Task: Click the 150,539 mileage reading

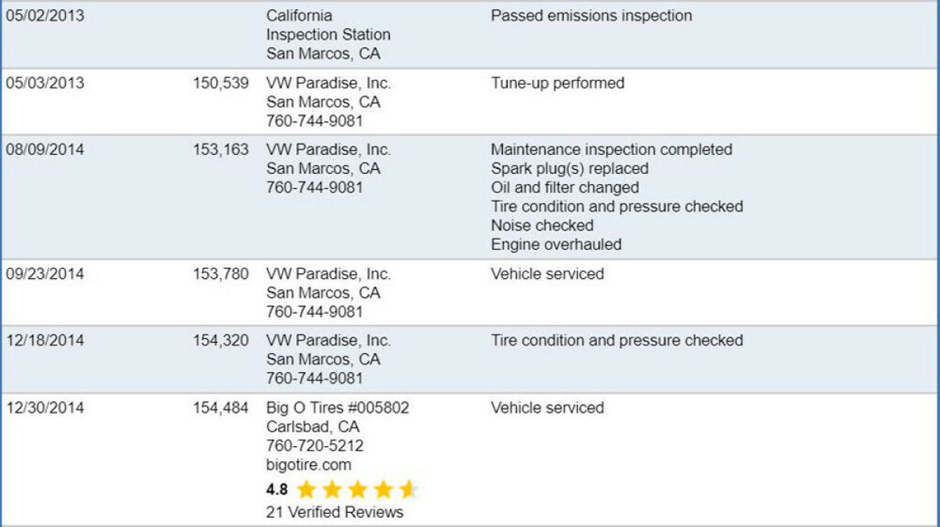Action: (x=221, y=83)
